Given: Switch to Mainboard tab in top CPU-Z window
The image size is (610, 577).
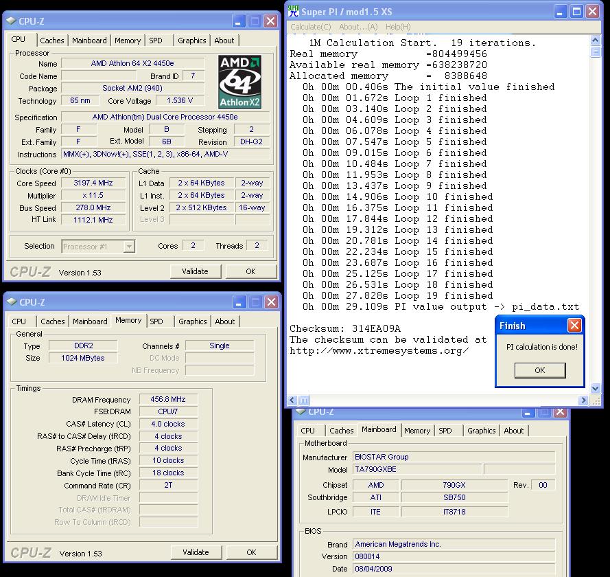Looking at the screenshot, I should click(x=89, y=41).
